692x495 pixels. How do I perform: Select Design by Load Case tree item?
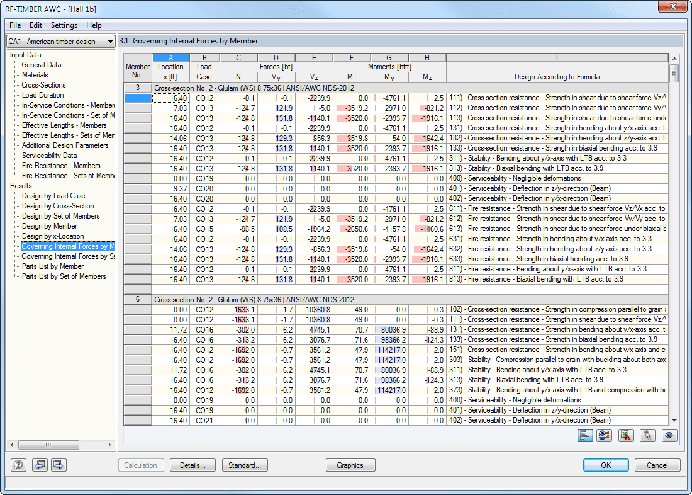[53, 196]
